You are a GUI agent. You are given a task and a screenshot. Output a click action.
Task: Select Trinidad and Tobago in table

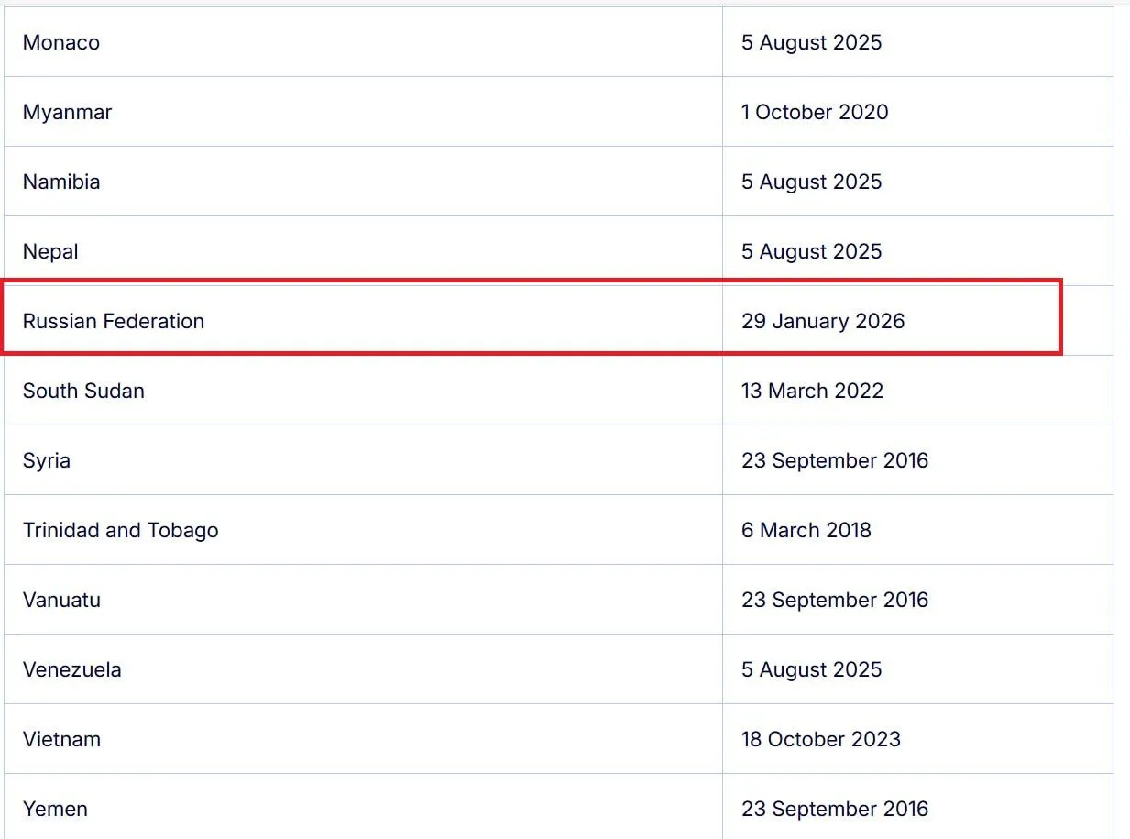(x=121, y=530)
